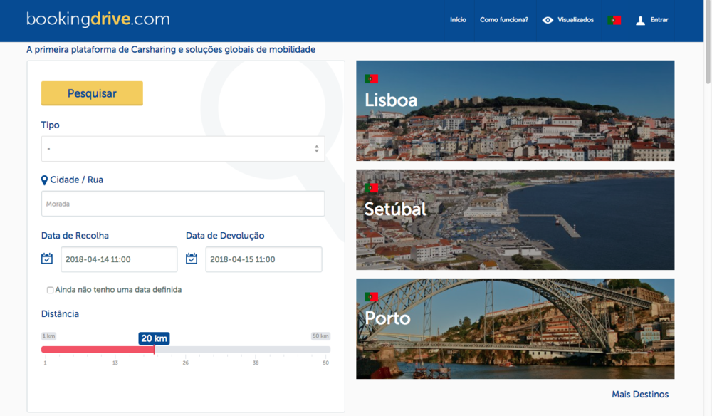Click the location pin icon near Cidade / Rua

coord(45,180)
